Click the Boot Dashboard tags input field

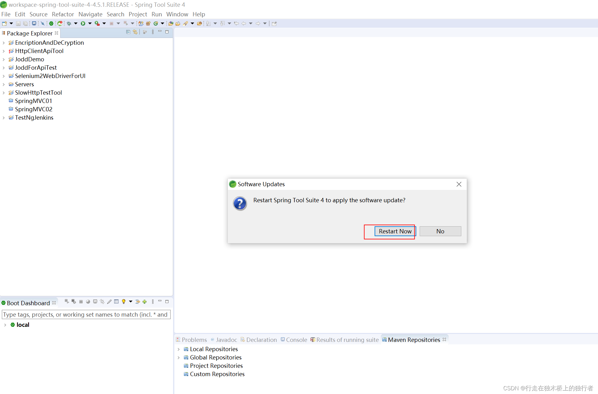pyautogui.click(x=86, y=314)
